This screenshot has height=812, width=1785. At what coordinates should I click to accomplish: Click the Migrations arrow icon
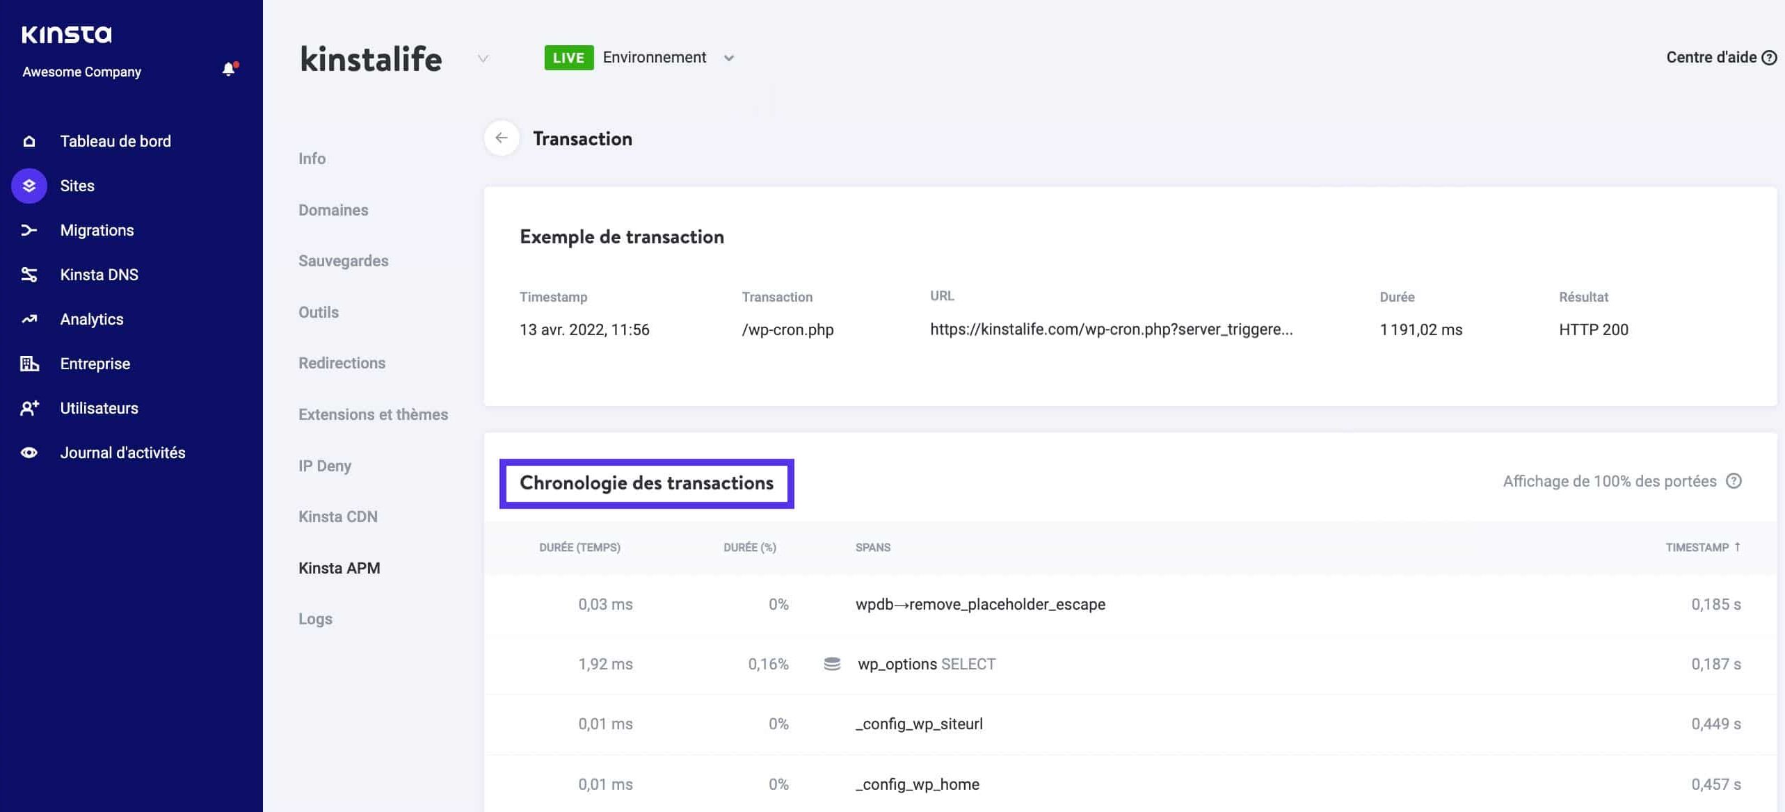[29, 230]
